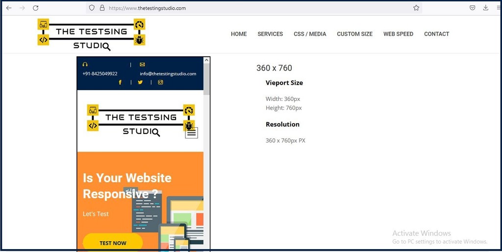
Task: Navigate to the CONTACT page
Action: [436, 34]
